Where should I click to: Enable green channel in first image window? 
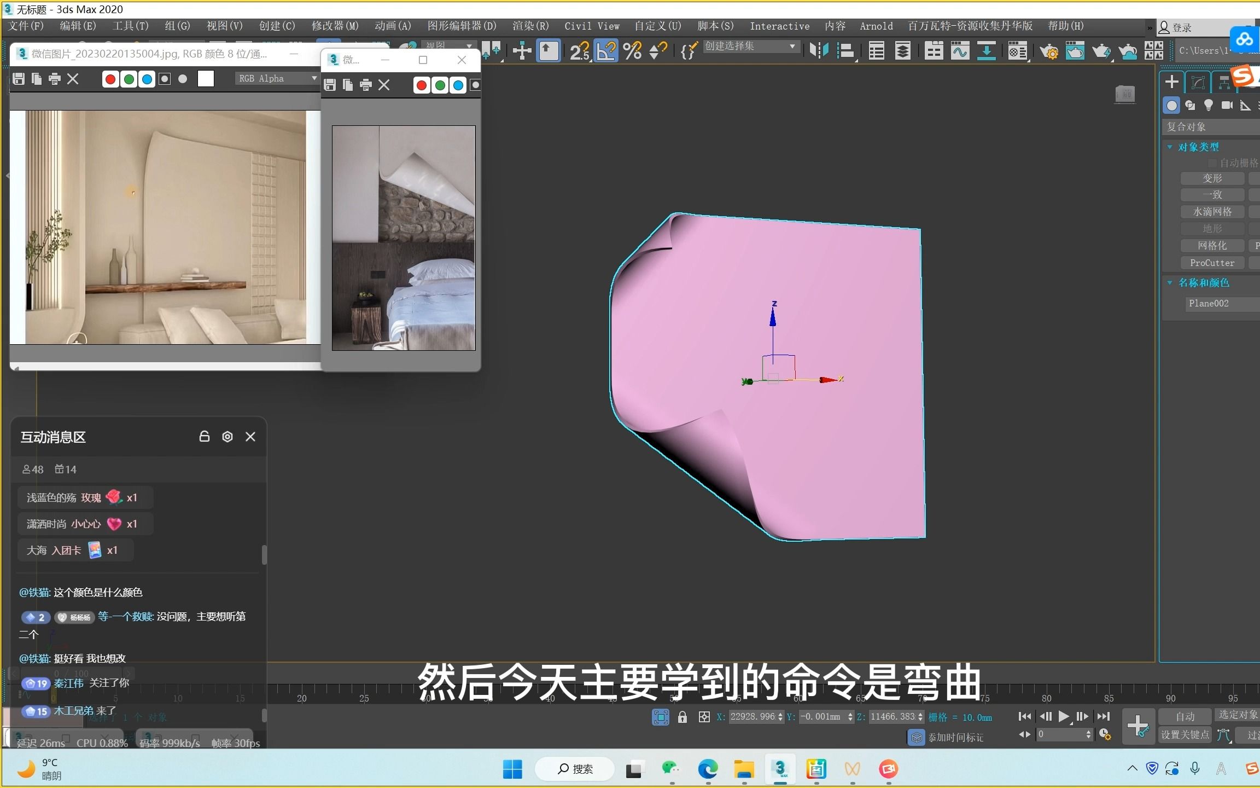click(x=129, y=79)
